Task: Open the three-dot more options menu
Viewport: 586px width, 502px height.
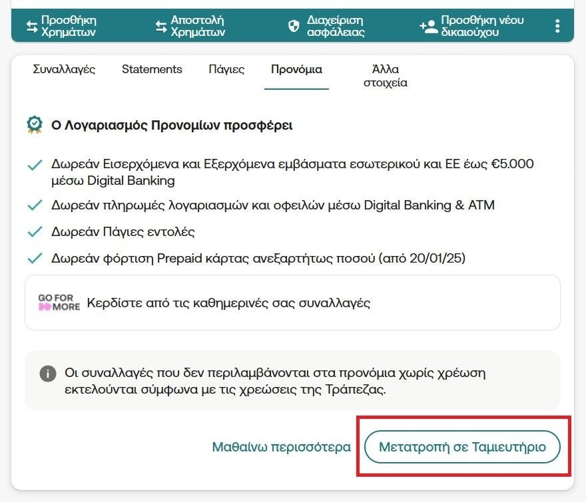Action: click(x=557, y=26)
